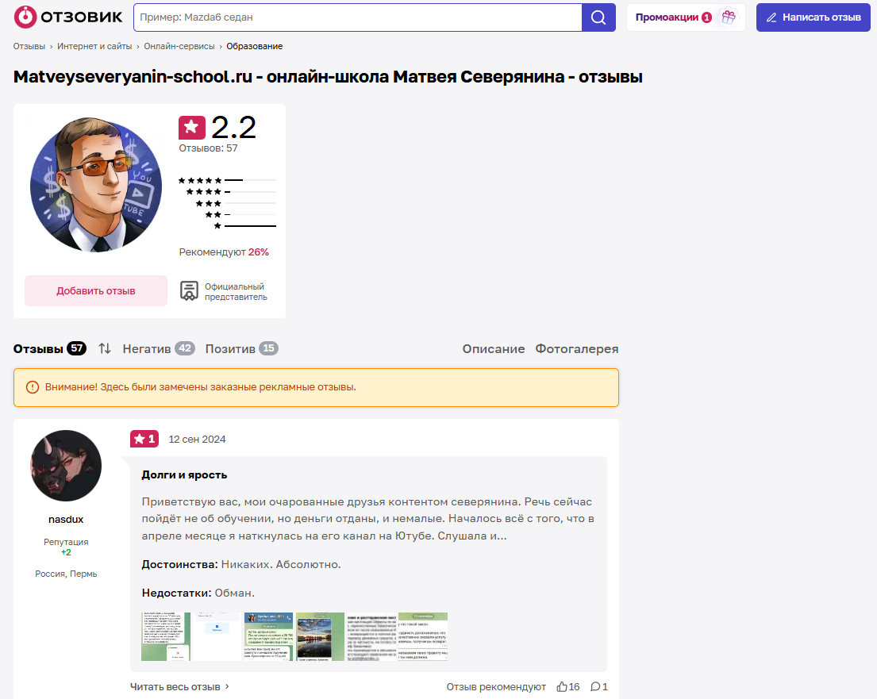Screen dimensions: 877x699
Task: Focus the search field 'Пример: Mazda6 седан'
Action: point(358,17)
